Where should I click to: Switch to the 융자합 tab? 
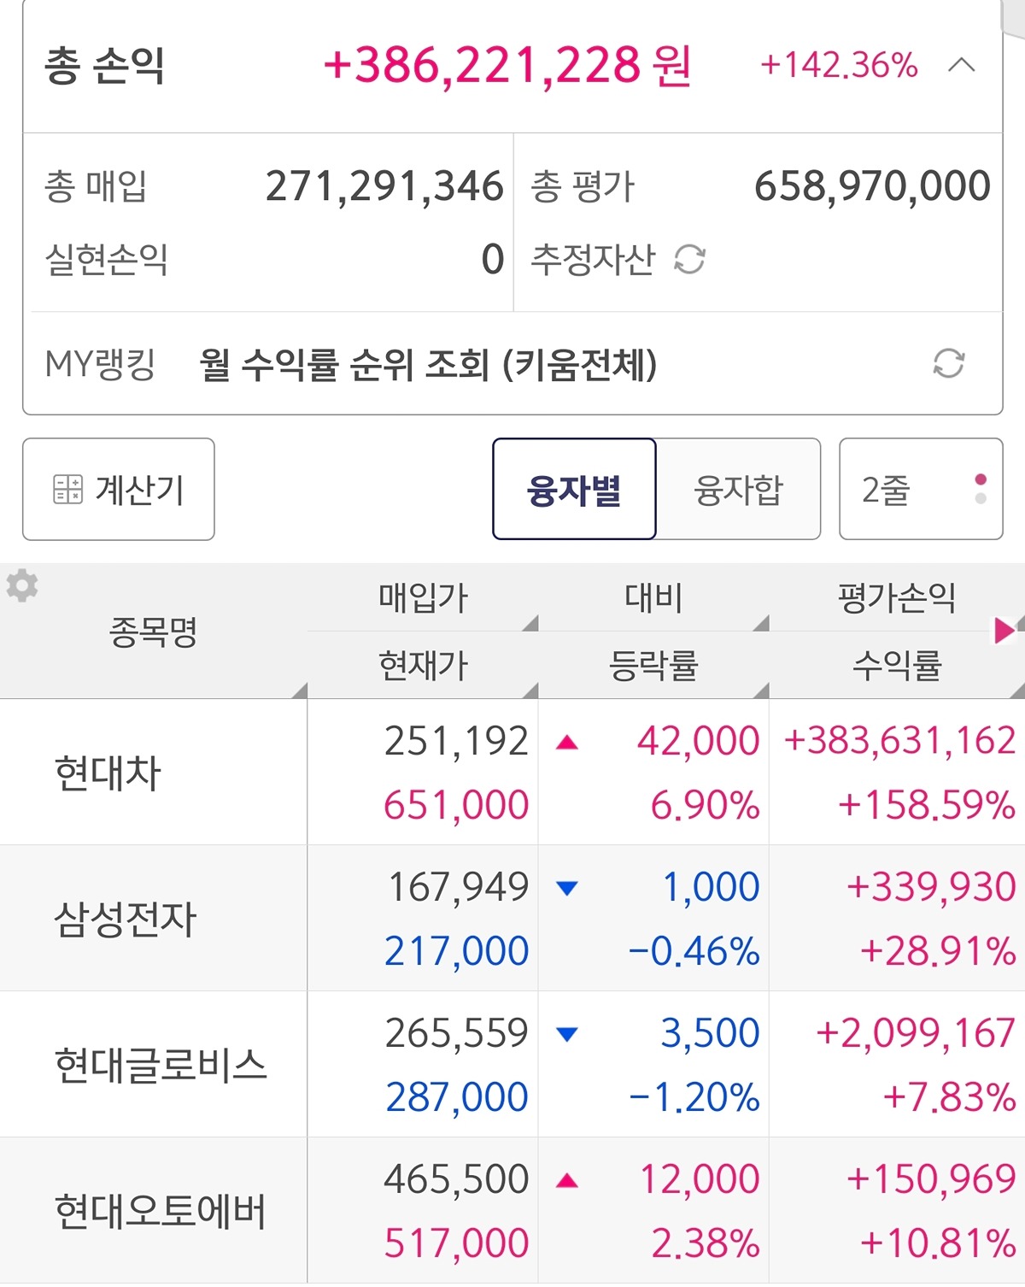(739, 490)
